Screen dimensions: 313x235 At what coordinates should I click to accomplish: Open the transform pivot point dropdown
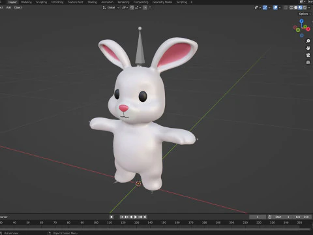pyautogui.click(x=125, y=8)
